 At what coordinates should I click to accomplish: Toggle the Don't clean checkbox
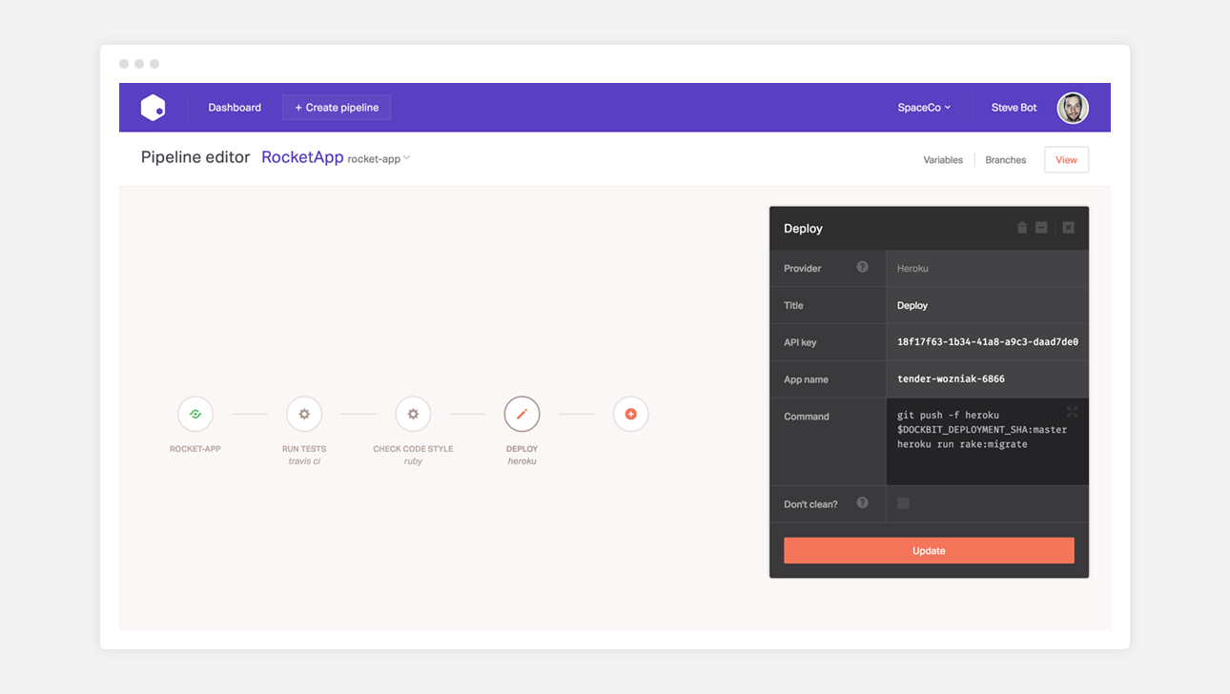coord(903,503)
